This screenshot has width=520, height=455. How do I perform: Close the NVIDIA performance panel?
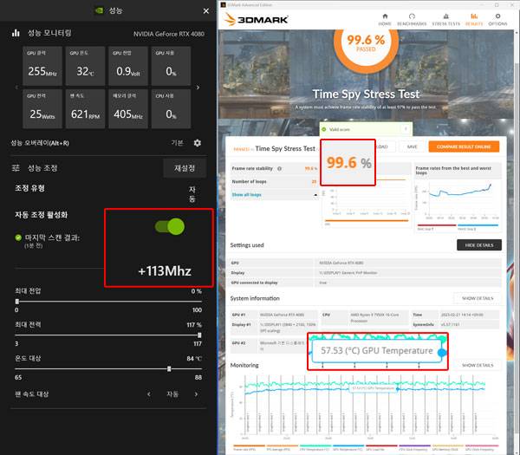tap(205, 10)
